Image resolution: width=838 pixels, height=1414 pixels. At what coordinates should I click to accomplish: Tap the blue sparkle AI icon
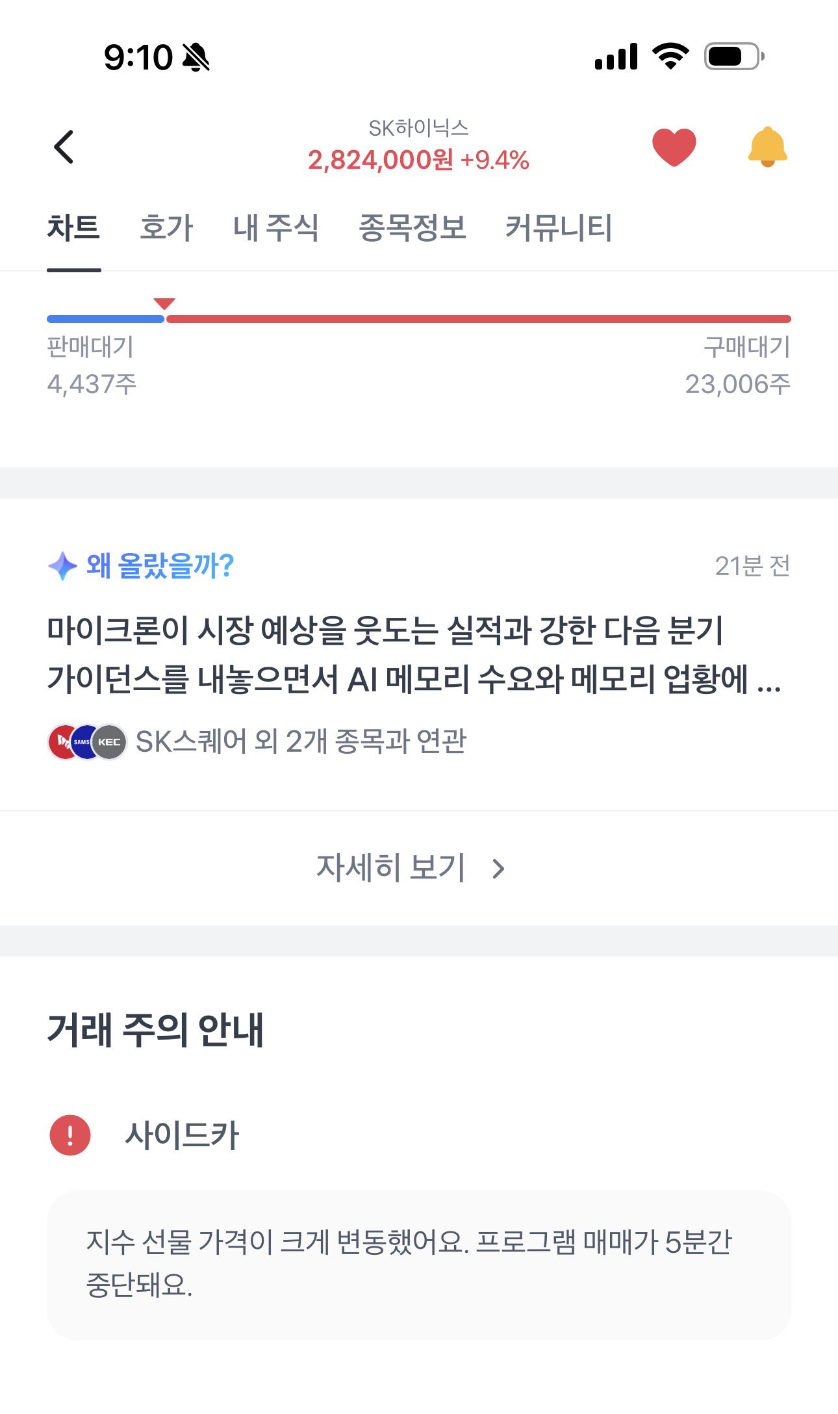point(63,566)
